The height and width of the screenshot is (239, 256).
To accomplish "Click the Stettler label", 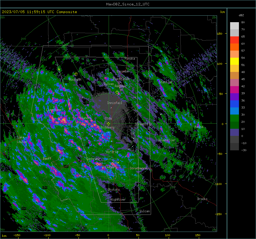I will pyautogui.click(x=166, y=82).
